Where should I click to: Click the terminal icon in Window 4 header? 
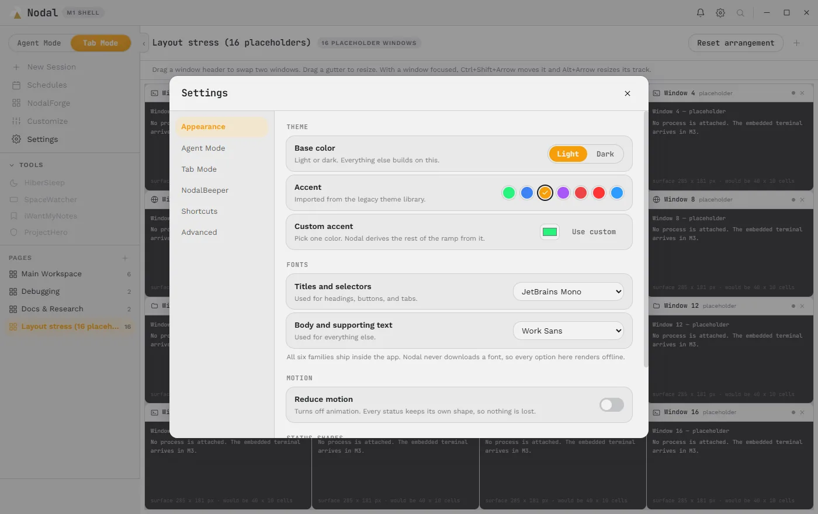pos(657,93)
